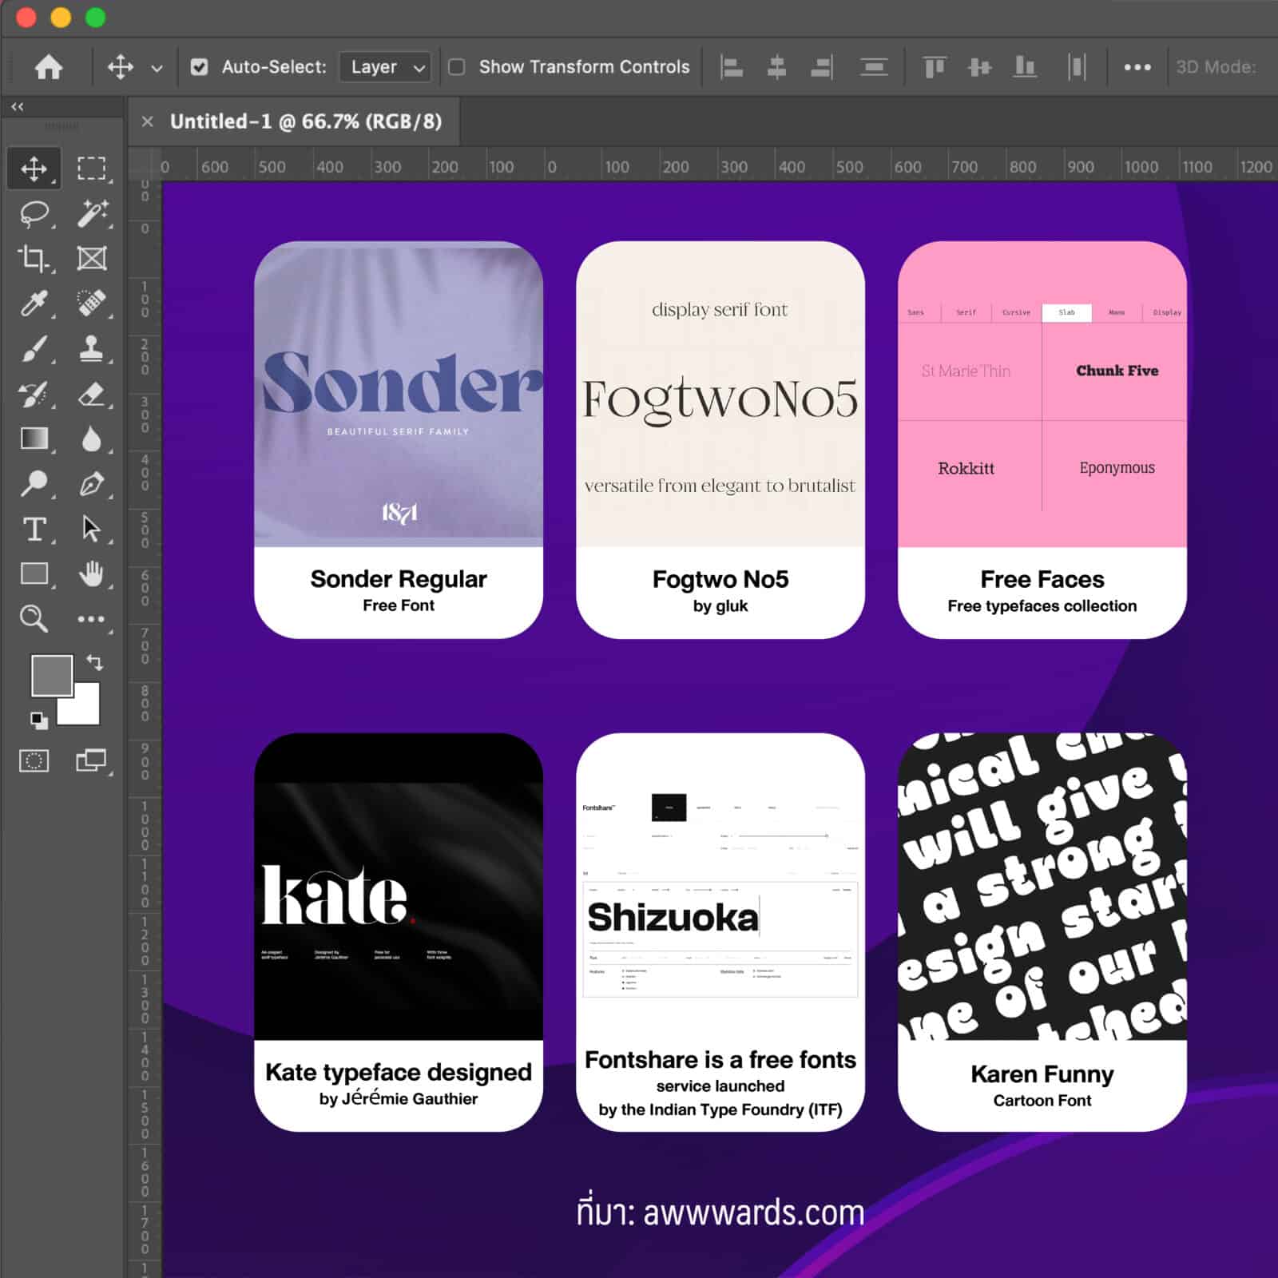
Task: Select the Magic Wand tool
Action: pyautogui.click(x=92, y=214)
